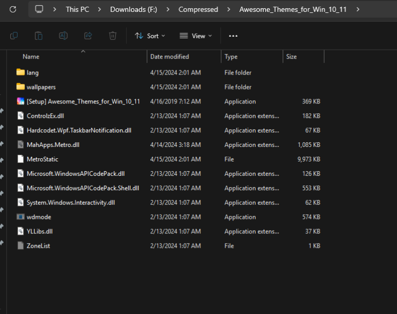Expand chevron after Awesome_Themes_for_Win_10_11 breadcrumb
This screenshot has width=397, height=314.
358,9
